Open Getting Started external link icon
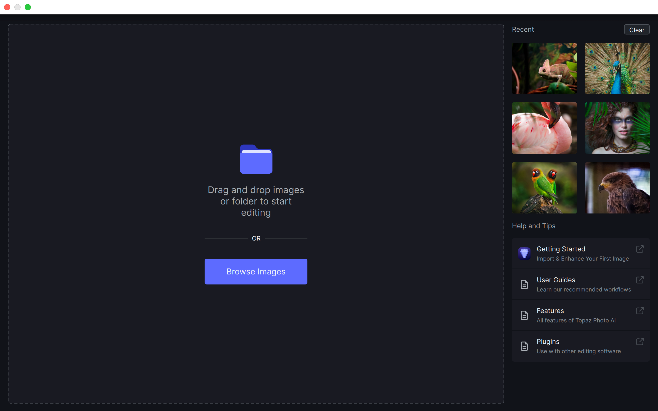The image size is (658, 411). pos(640,249)
